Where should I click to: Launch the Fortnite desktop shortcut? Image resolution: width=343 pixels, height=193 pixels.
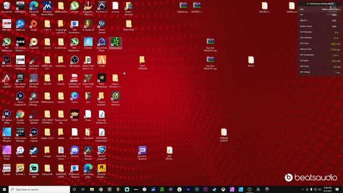coord(88,43)
